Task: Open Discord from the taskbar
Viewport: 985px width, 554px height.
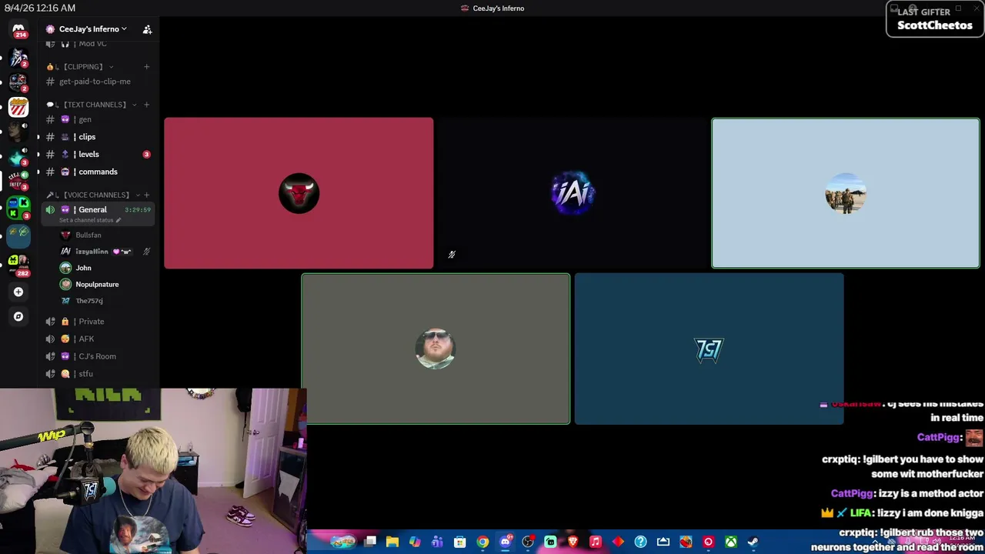Action: [x=506, y=542]
